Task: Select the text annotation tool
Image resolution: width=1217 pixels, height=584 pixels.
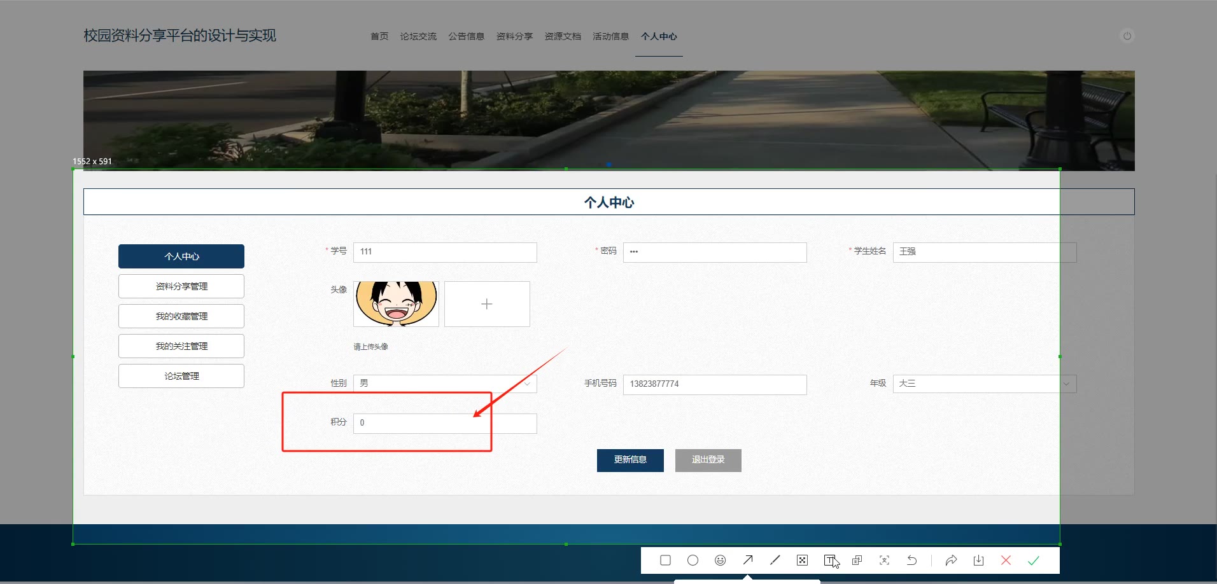Action: 829,560
